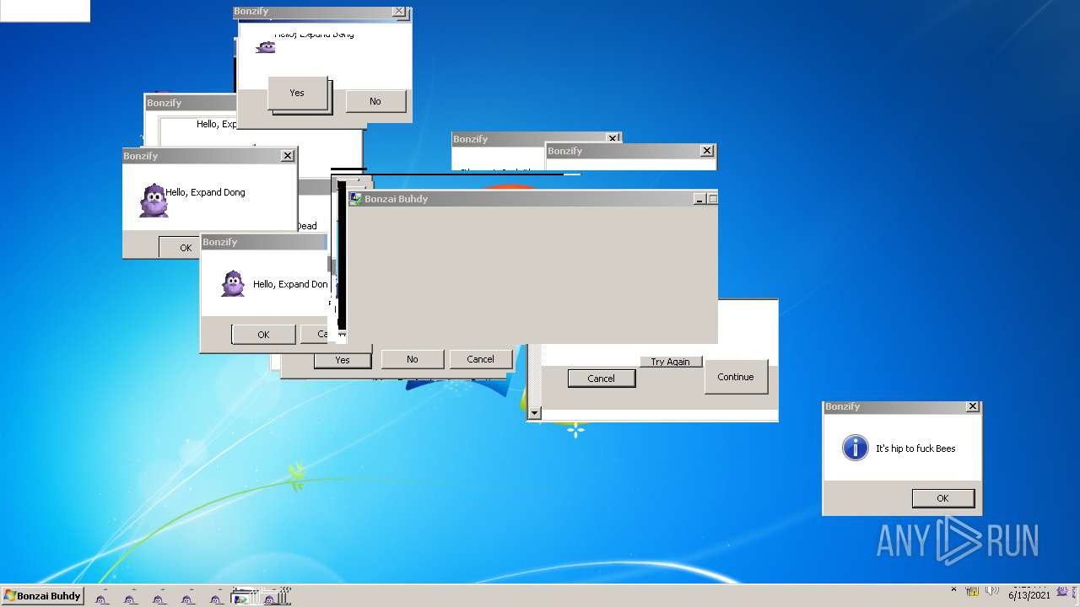Click the small Bonzi icon in the top dialog

[266, 46]
